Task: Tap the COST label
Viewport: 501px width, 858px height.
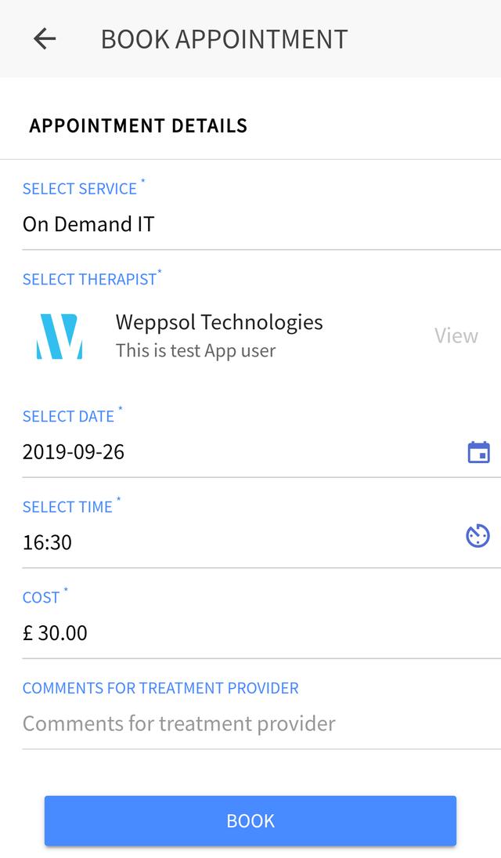Action: pos(41,598)
